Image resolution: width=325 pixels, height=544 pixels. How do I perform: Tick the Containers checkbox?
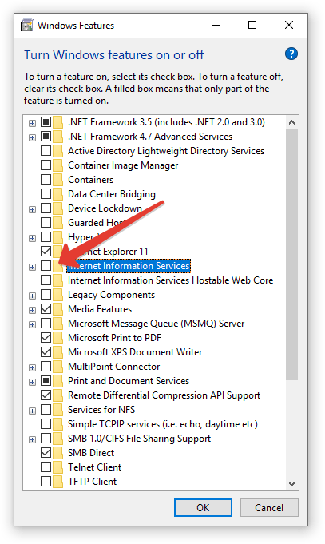46,180
